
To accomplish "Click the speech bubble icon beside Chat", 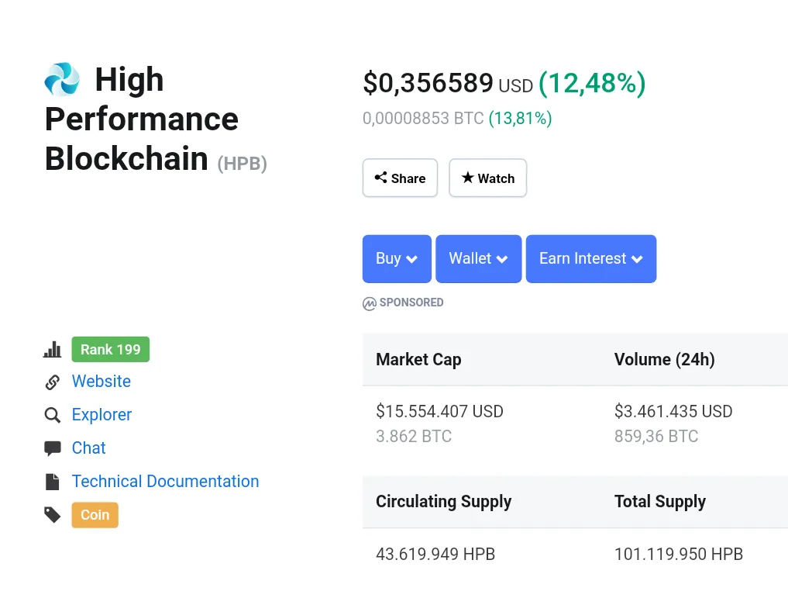I will 52,448.
